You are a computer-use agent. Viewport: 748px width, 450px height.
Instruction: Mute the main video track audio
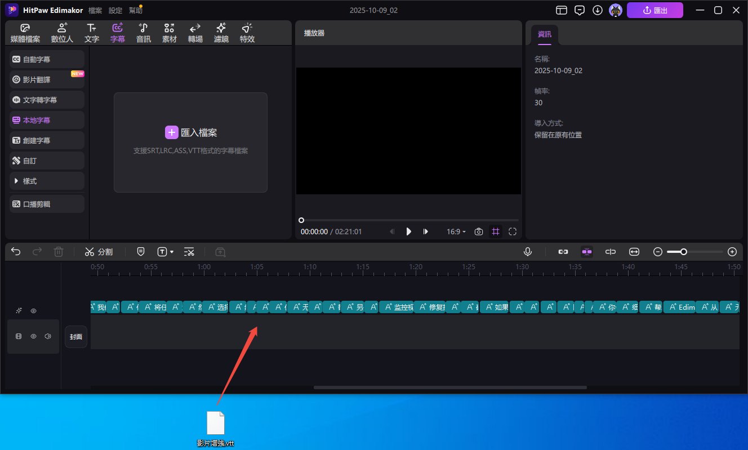click(48, 336)
